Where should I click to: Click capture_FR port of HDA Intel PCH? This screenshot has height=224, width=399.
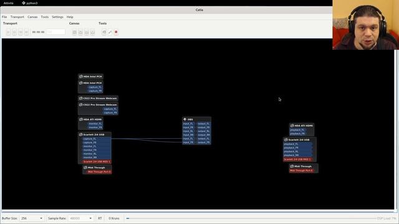click(95, 91)
